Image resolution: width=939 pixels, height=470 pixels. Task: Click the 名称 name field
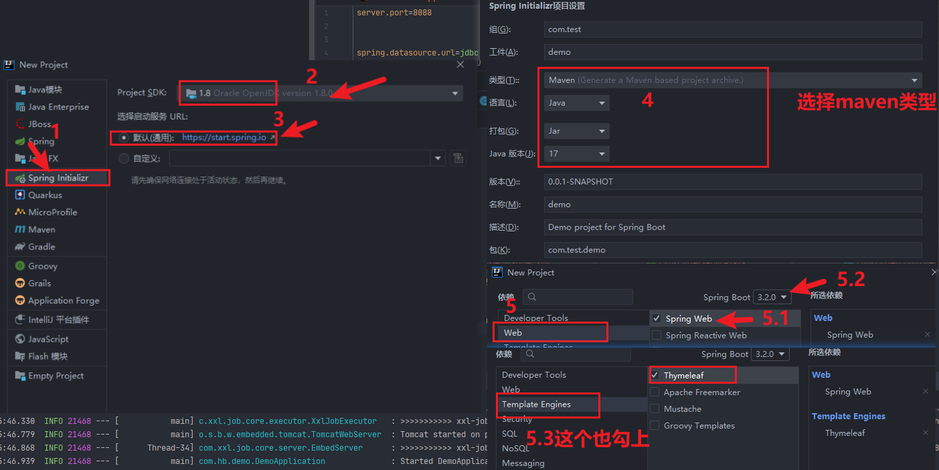click(733, 205)
